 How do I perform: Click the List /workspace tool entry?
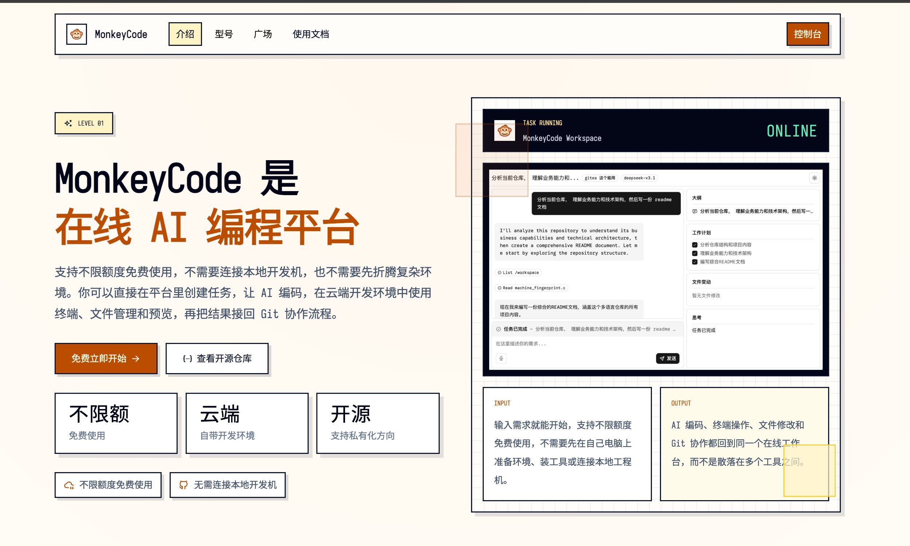click(x=518, y=273)
